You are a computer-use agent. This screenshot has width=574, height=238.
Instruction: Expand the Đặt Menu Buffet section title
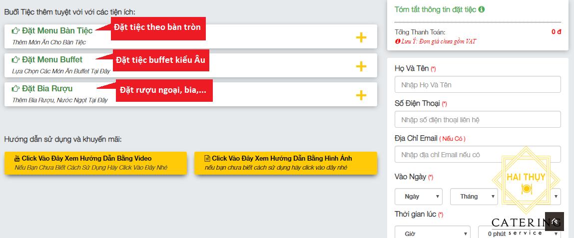(52, 60)
